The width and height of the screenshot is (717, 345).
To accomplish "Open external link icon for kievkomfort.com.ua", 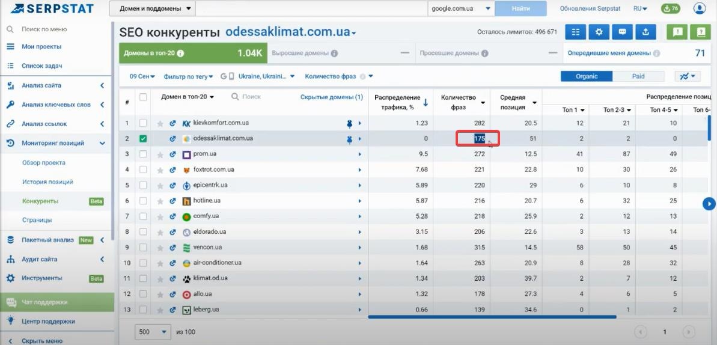I will tap(172, 124).
